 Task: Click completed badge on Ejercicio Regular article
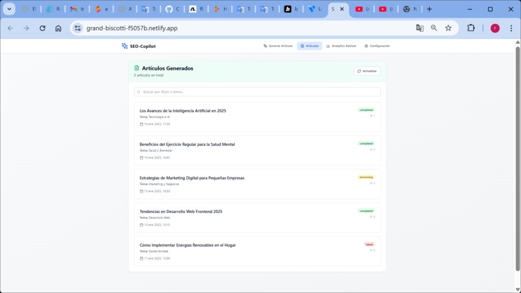pos(366,143)
